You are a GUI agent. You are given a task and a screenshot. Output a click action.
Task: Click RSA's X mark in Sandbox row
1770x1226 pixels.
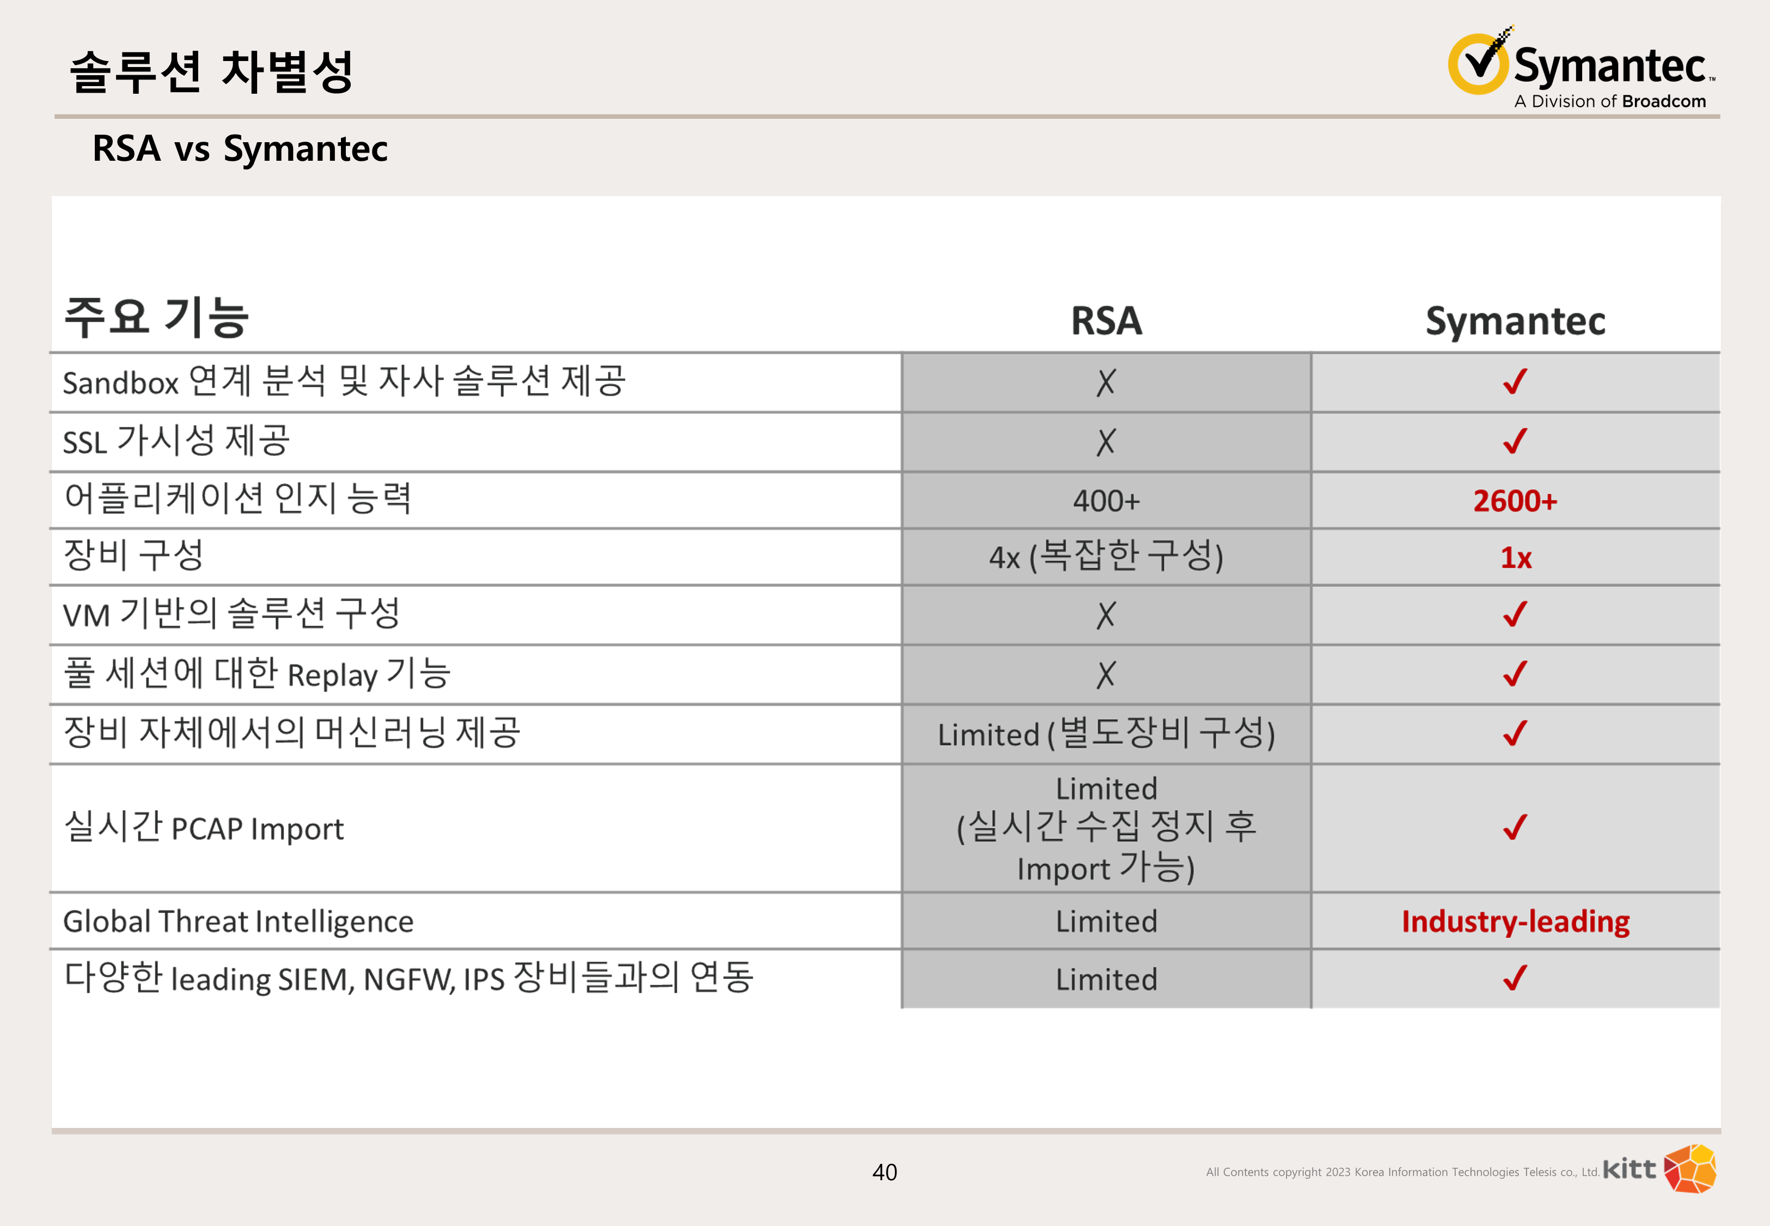(x=1105, y=383)
